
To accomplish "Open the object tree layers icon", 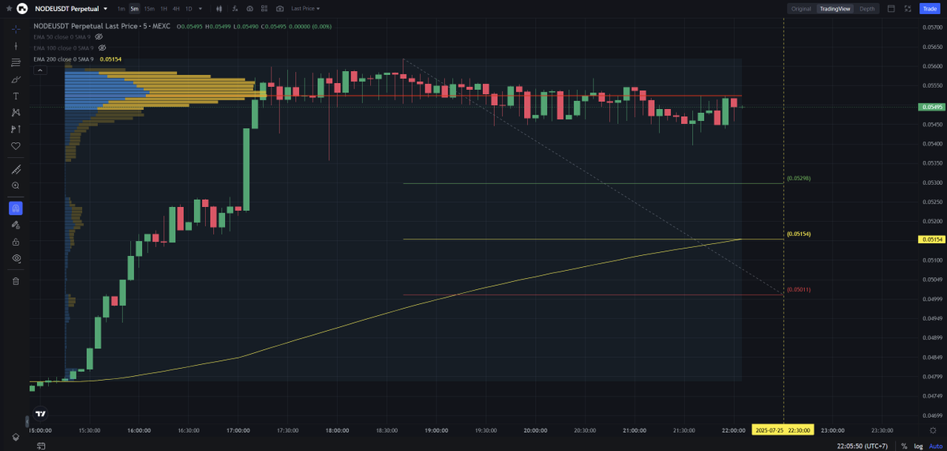I will [x=14, y=437].
